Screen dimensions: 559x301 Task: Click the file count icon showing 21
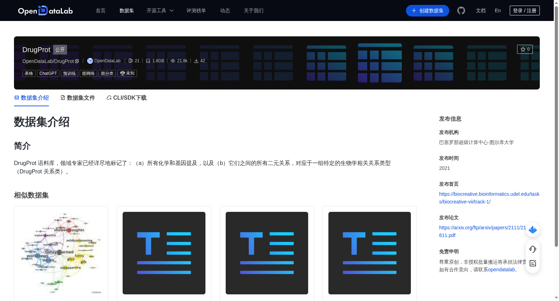click(x=131, y=61)
